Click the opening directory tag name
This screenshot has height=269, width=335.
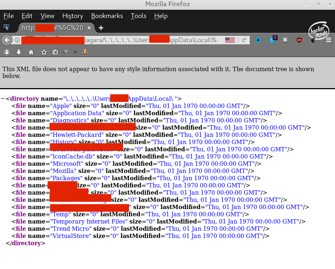coord(25,99)
